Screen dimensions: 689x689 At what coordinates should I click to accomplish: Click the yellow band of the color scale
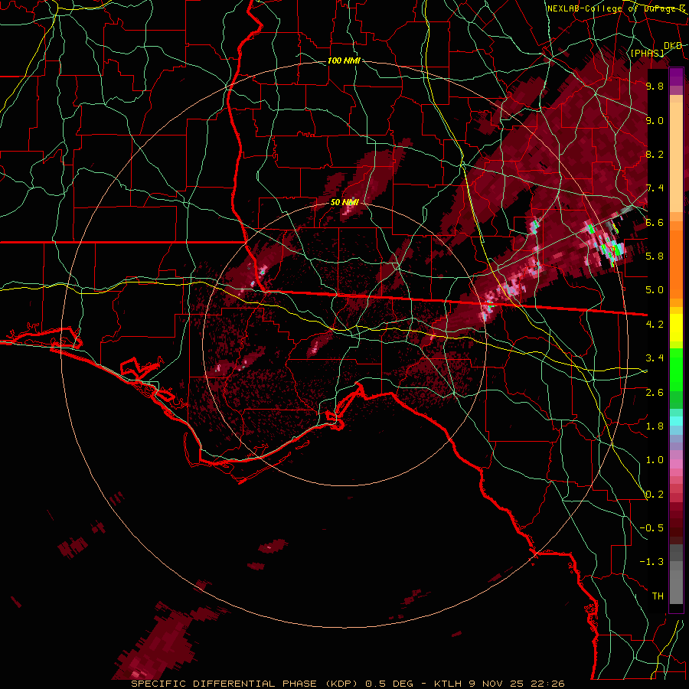[676, 328]
